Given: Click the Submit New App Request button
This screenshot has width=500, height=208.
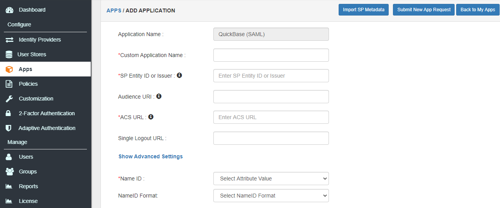Looking at the screenshot, I should 424,10.
